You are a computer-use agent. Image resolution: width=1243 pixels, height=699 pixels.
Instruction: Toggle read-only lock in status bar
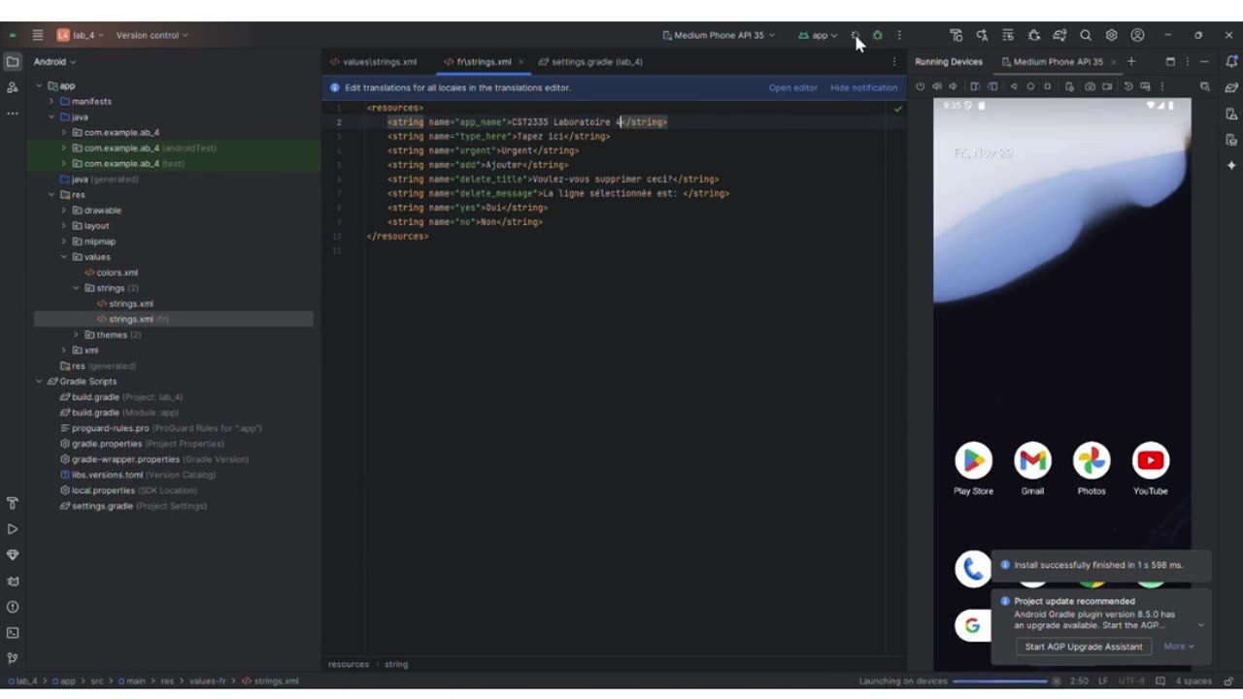tap(1228, 681)
